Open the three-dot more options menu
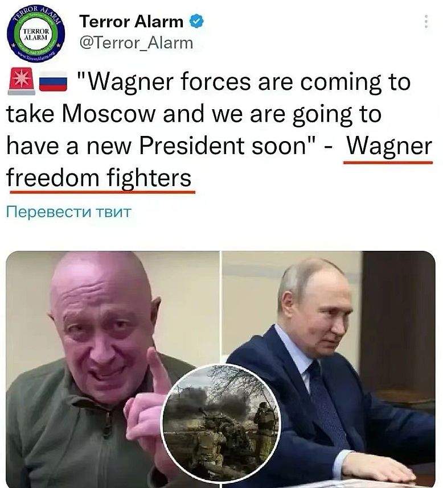 426,22
